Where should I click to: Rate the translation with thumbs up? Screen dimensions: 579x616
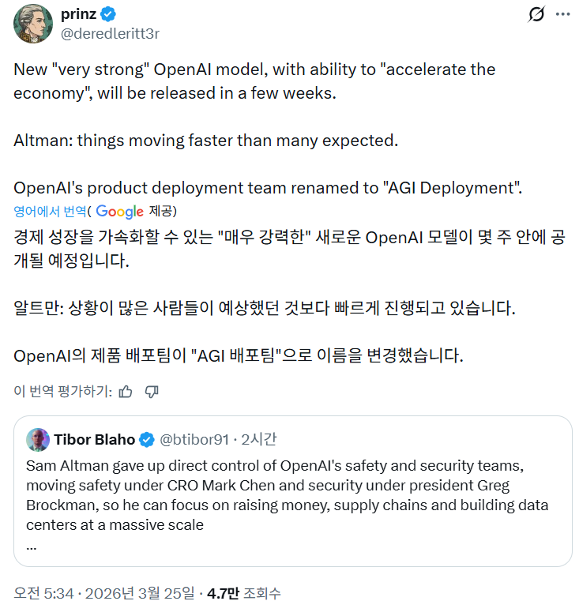[x=125, y=392]
